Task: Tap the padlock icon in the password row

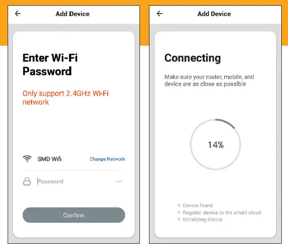Action: click(x=27, y=181)
